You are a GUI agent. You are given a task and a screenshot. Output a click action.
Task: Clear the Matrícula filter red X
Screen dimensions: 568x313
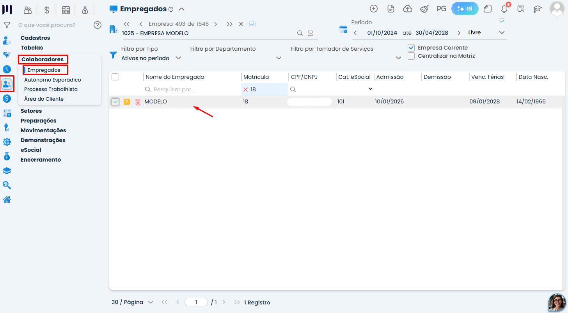tap(245, 89)
